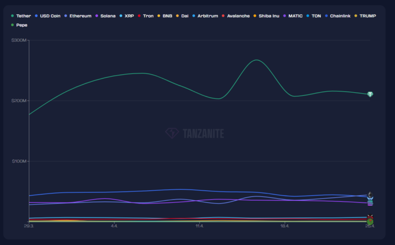
Task: Click the 18.4. date label on x-axis
Action: pyautogui.click(x=285, y=226)
